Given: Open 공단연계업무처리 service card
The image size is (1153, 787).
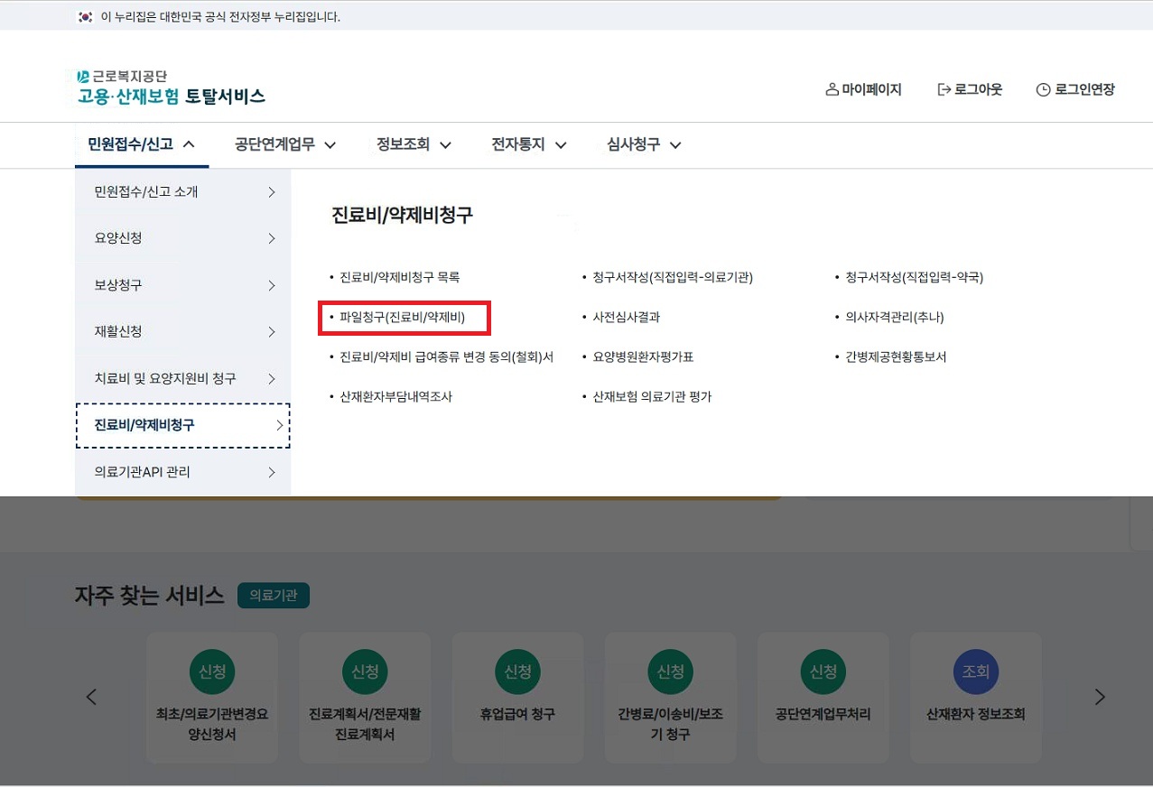Looking at the screenshot, I should tap(823, 697).
